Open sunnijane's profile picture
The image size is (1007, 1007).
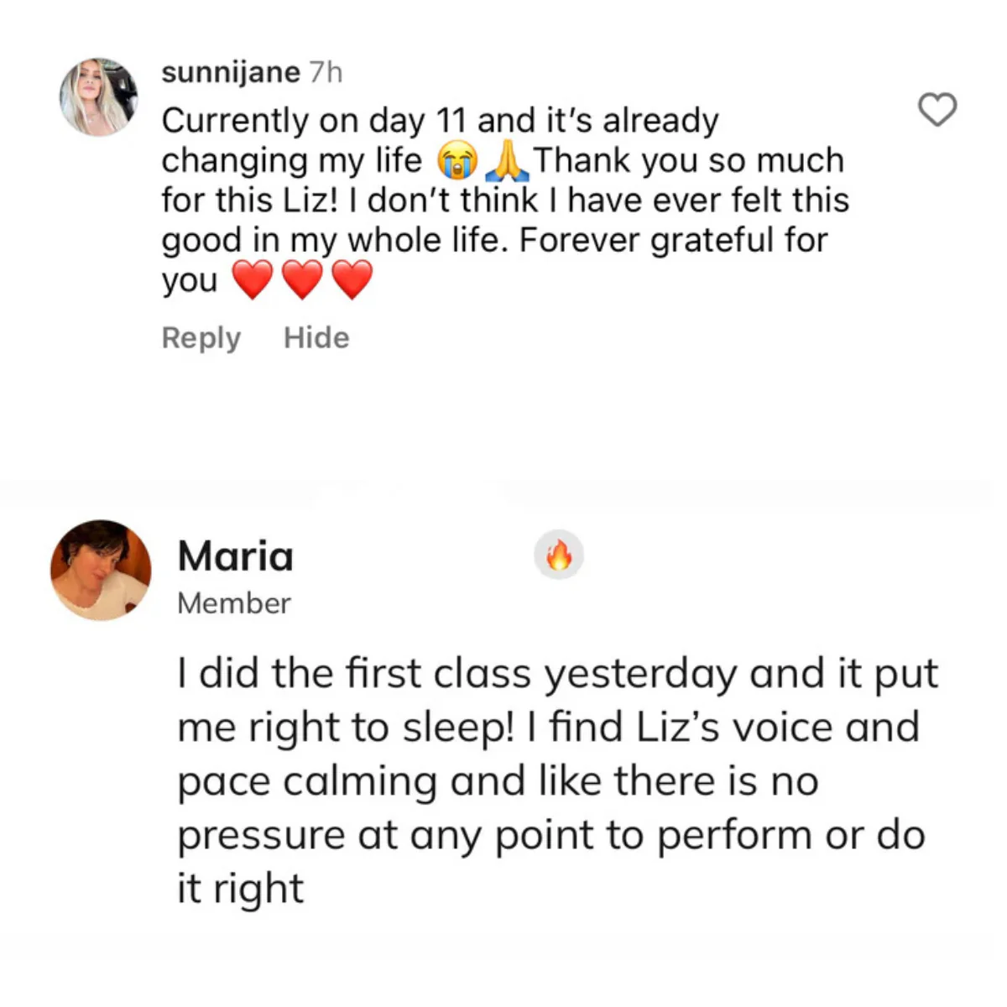coord(99,97)
